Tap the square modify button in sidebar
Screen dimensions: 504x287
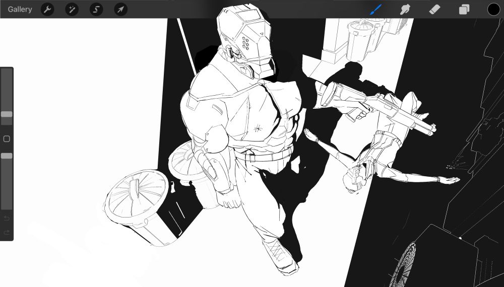pos(7,138)
